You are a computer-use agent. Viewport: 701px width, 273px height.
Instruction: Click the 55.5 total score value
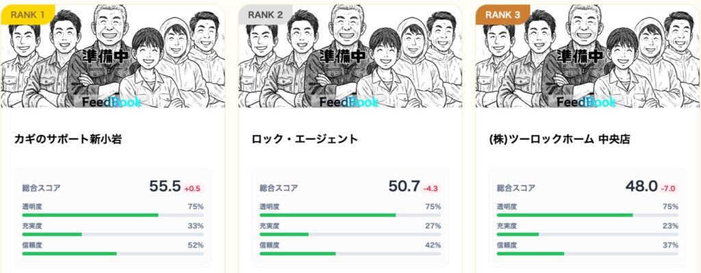click(x=164, y=186)
